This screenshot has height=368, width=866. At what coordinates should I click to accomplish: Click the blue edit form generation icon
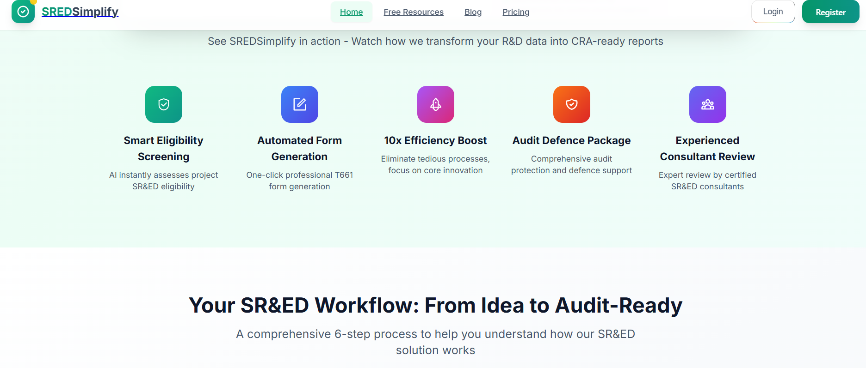[299, 104]
